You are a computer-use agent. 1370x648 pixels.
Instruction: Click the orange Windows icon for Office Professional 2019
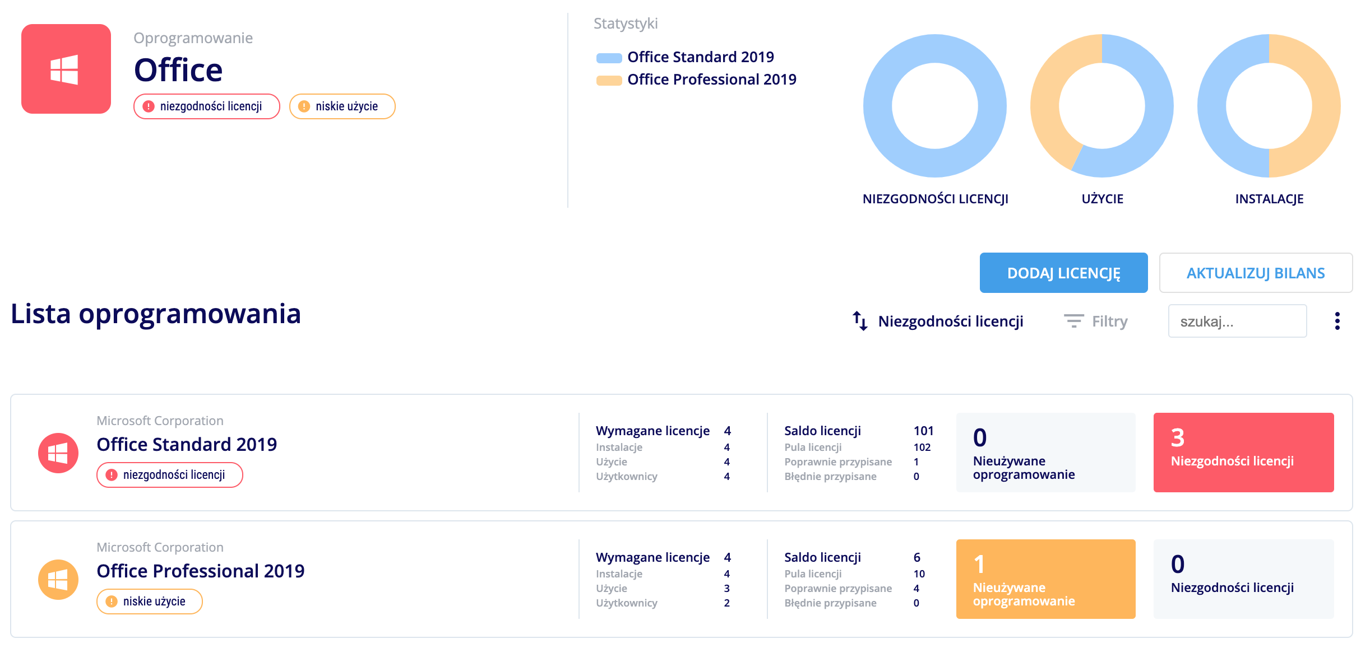[58, 580]
